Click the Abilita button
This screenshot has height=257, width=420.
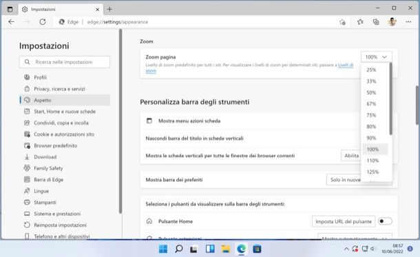tap(351, 156)
